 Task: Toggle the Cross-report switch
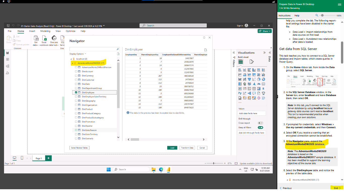point(260,123)
